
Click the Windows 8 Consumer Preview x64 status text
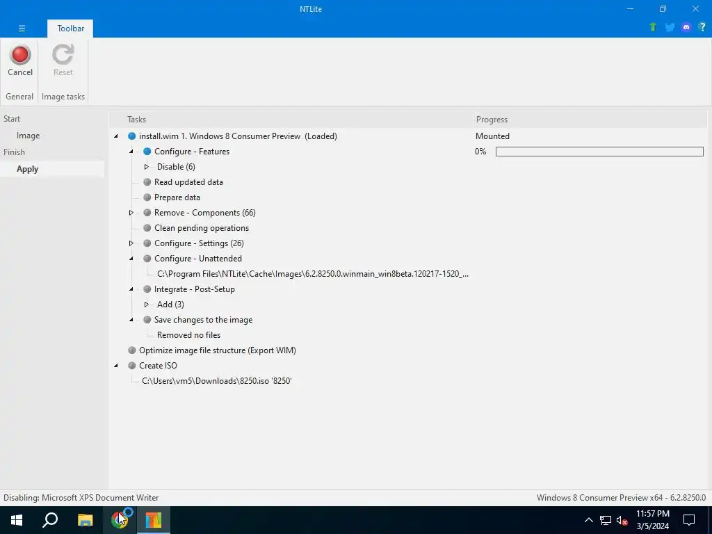point(621,498)
